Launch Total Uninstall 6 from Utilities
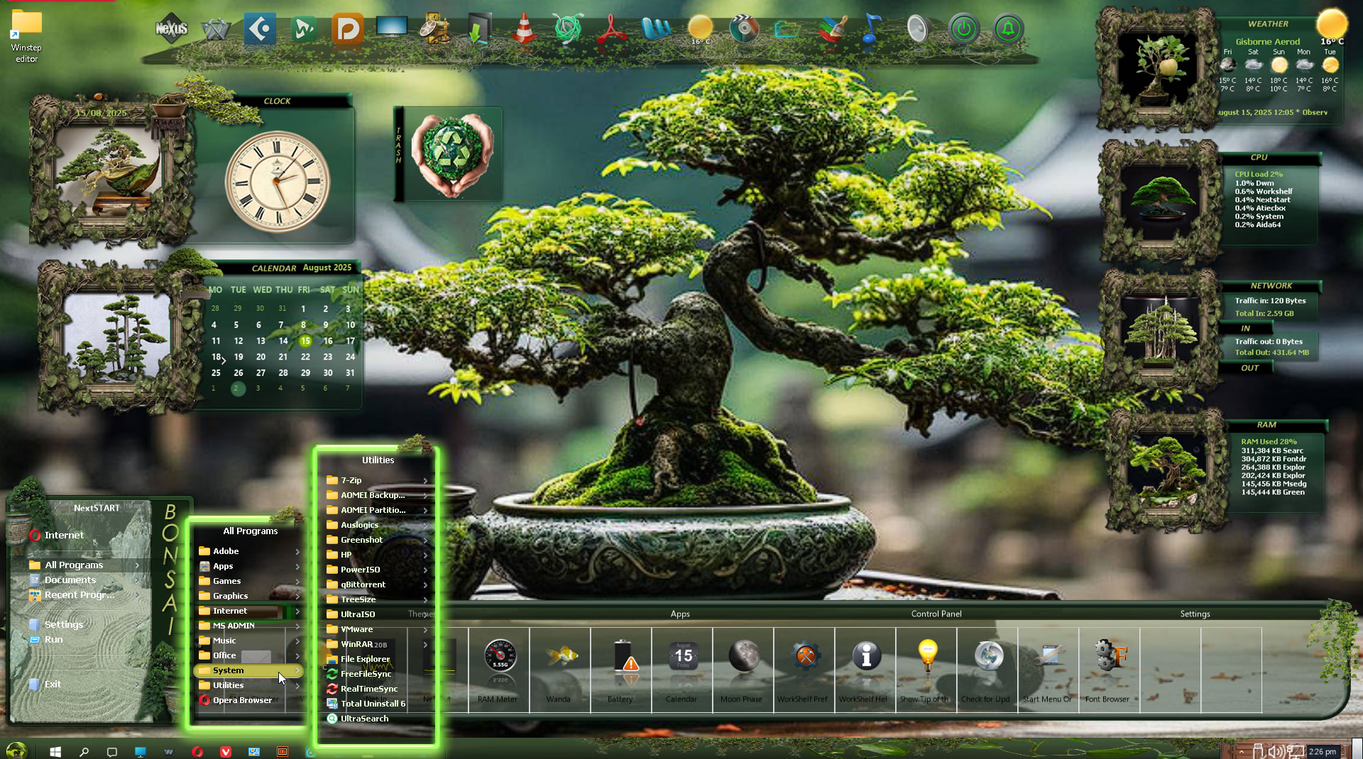The width and height of the screenshot is (1363, 759). coord(373,704)
